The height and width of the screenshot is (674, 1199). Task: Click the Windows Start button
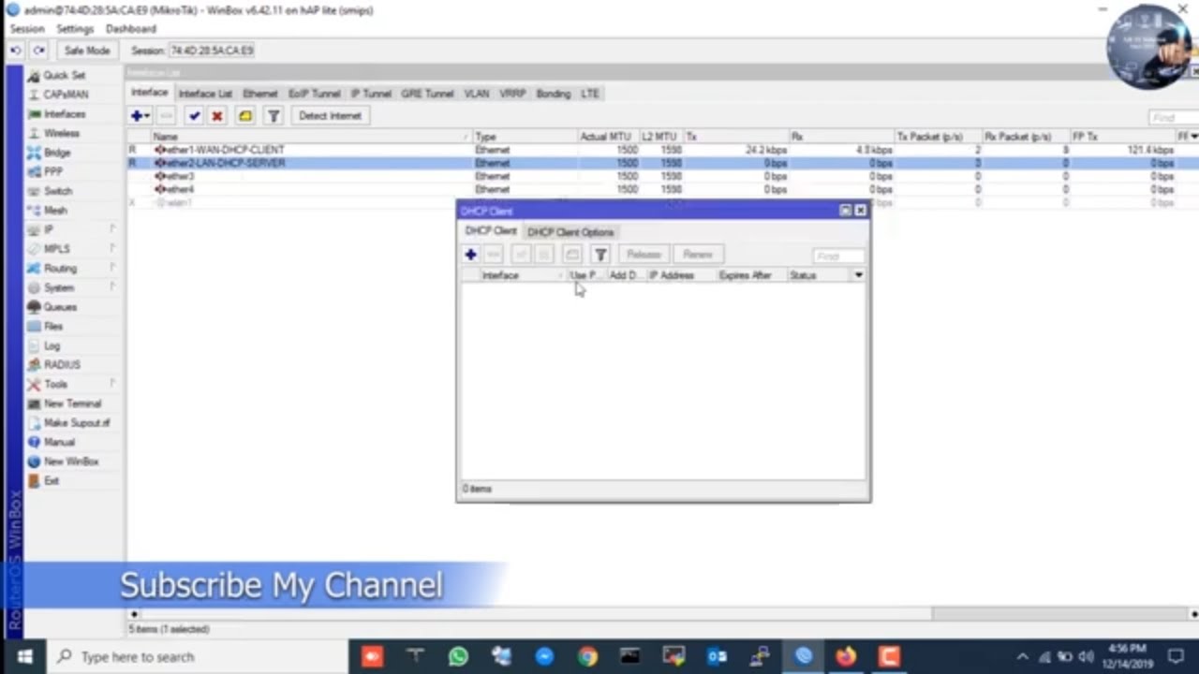click(x=24, y=656)
